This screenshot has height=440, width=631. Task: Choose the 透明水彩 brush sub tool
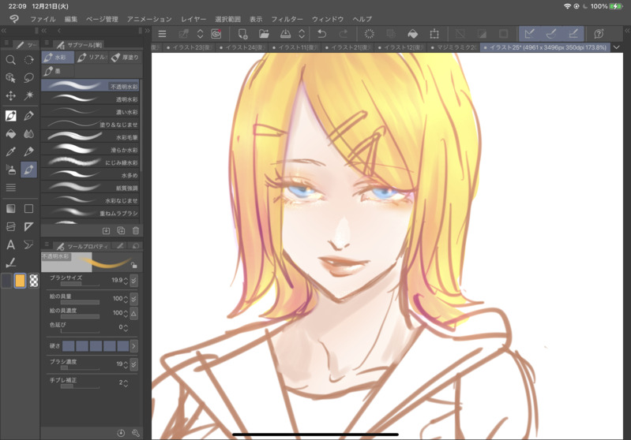click(91, 99)
